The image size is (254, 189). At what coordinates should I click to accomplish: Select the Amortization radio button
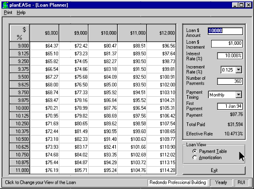click(x=195, y=157)
